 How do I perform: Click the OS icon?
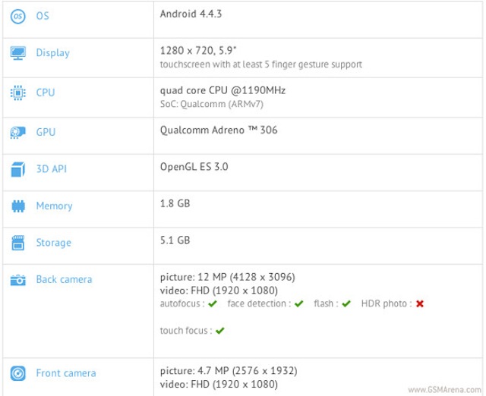[18, 15]
